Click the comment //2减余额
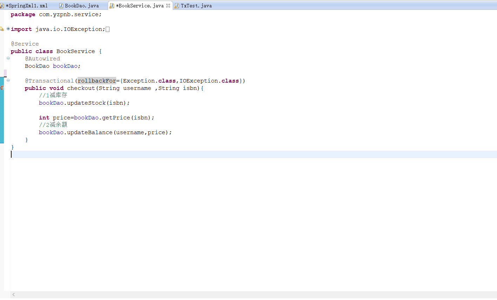 [53, 125]
